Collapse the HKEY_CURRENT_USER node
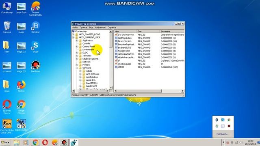This screenshot has width=260, height=146. [x=73, y=38]
